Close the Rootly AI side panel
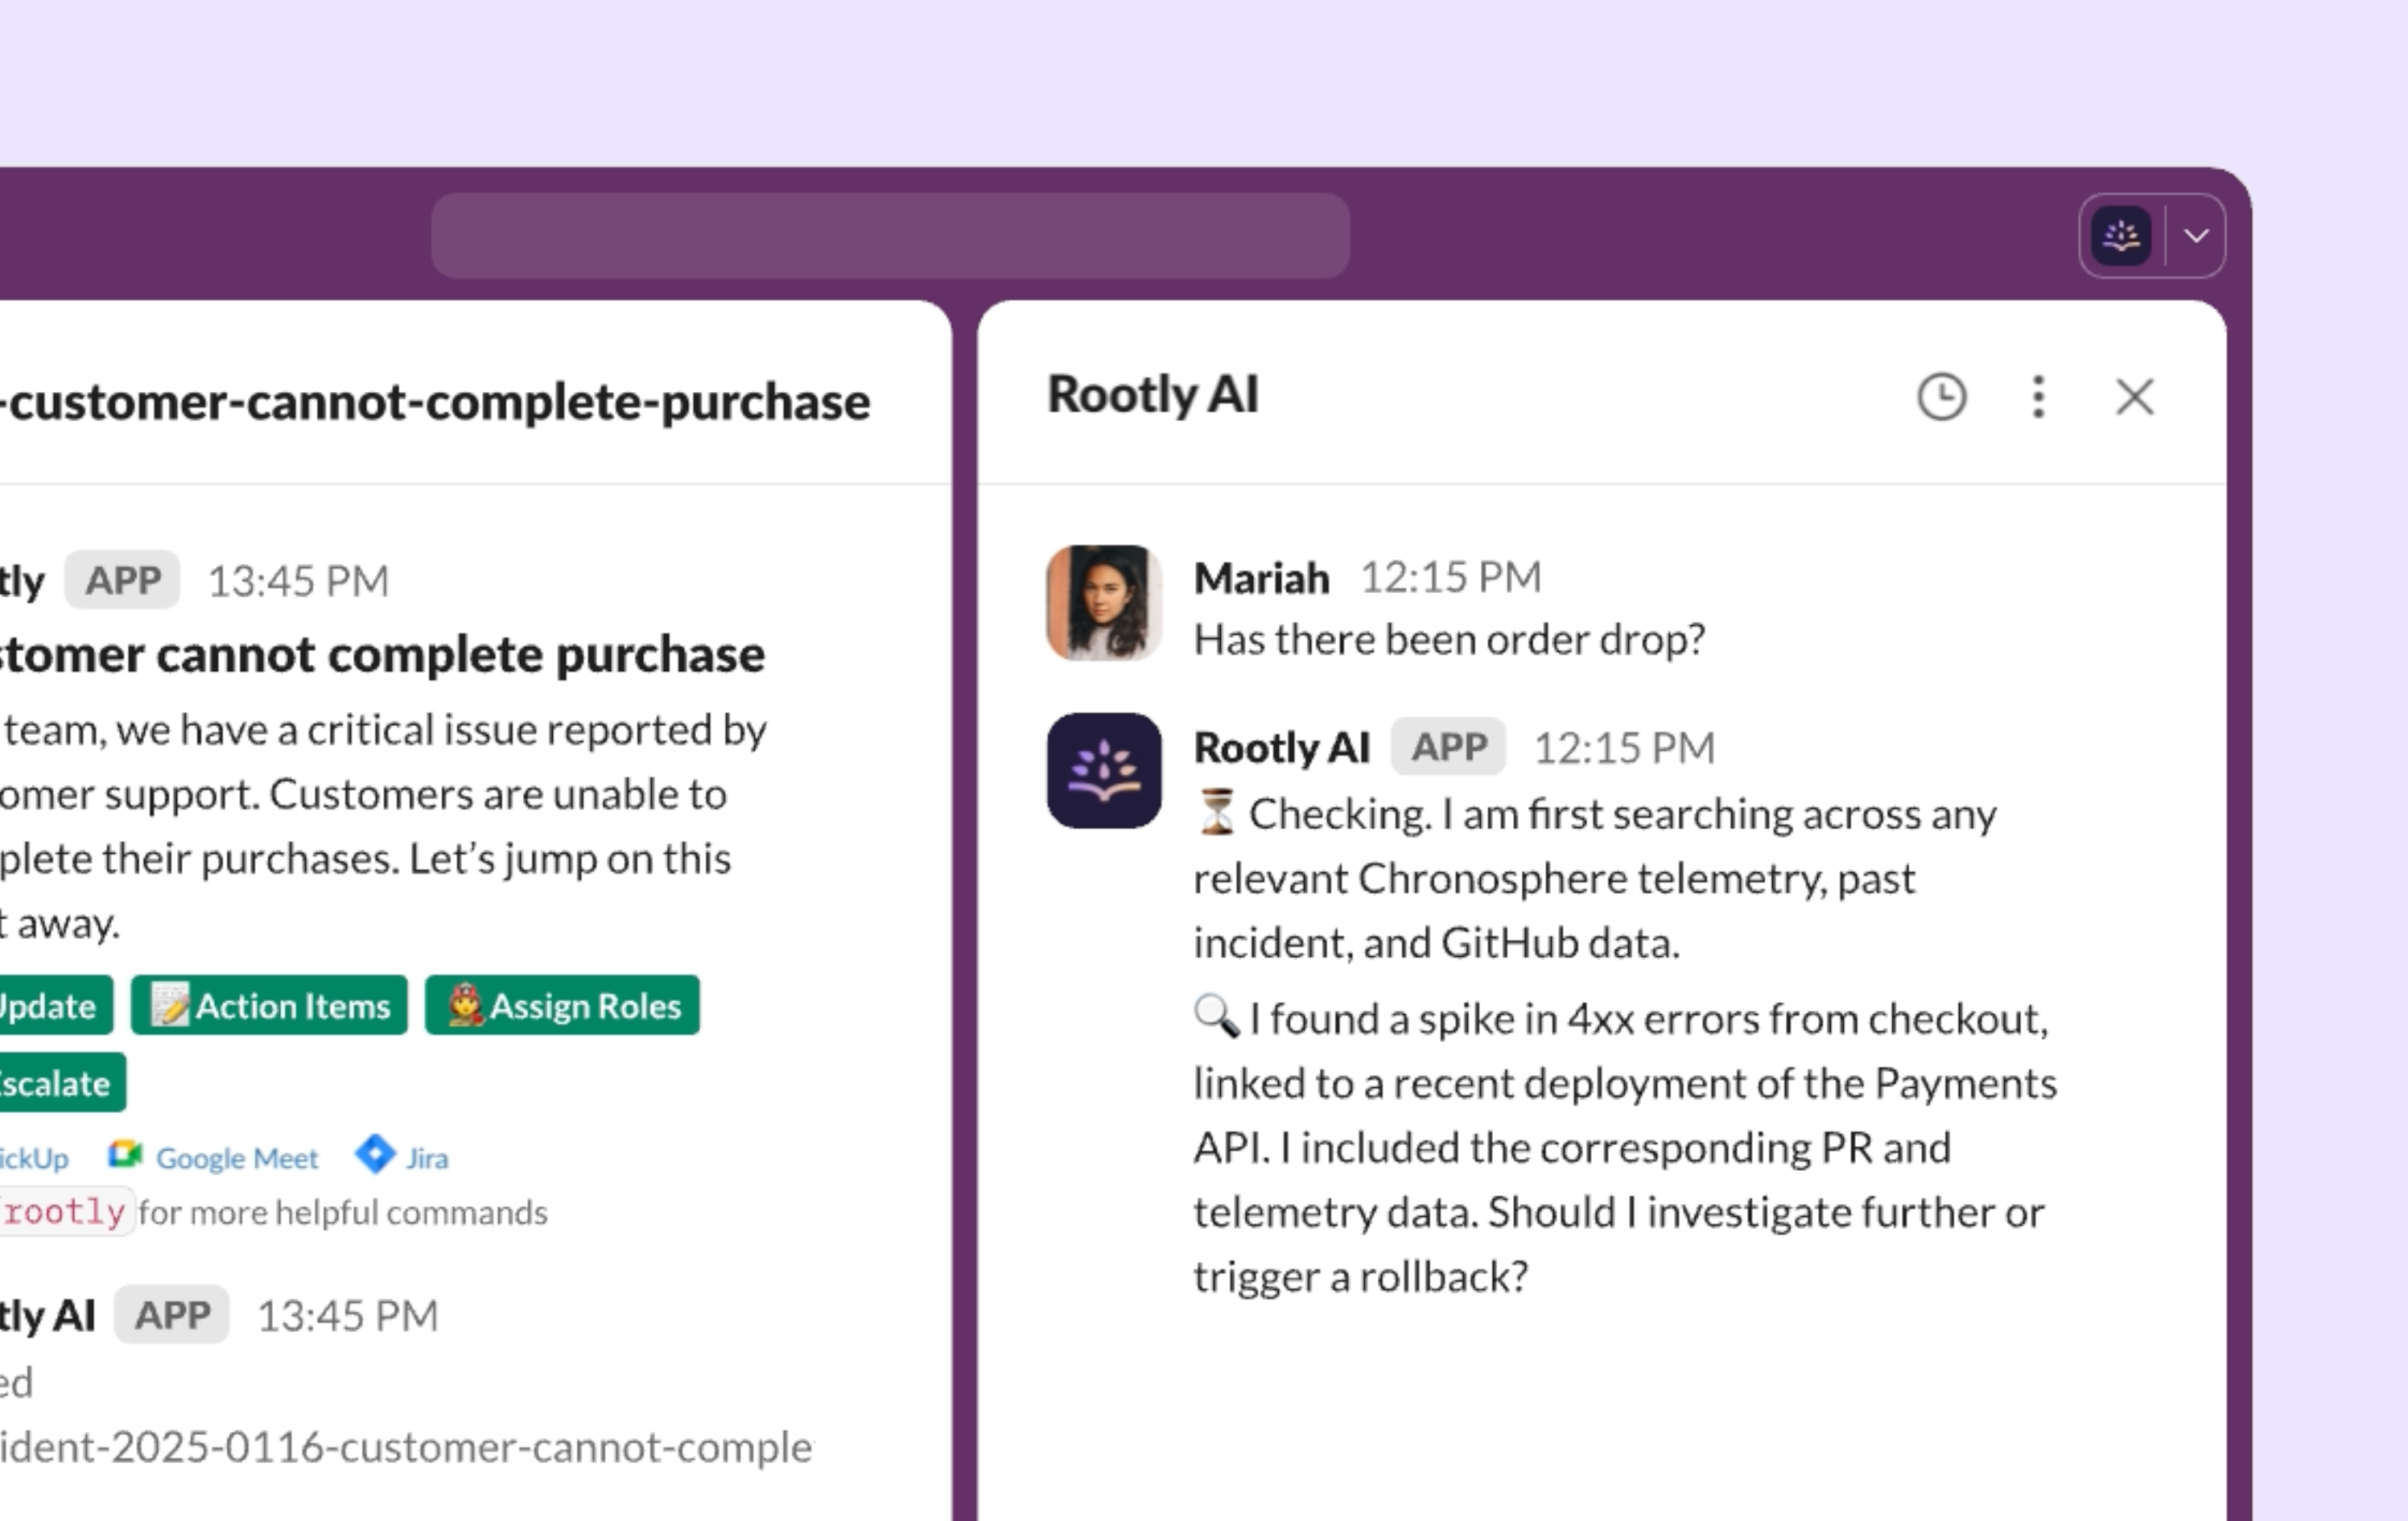 (x=2134, y=397)
